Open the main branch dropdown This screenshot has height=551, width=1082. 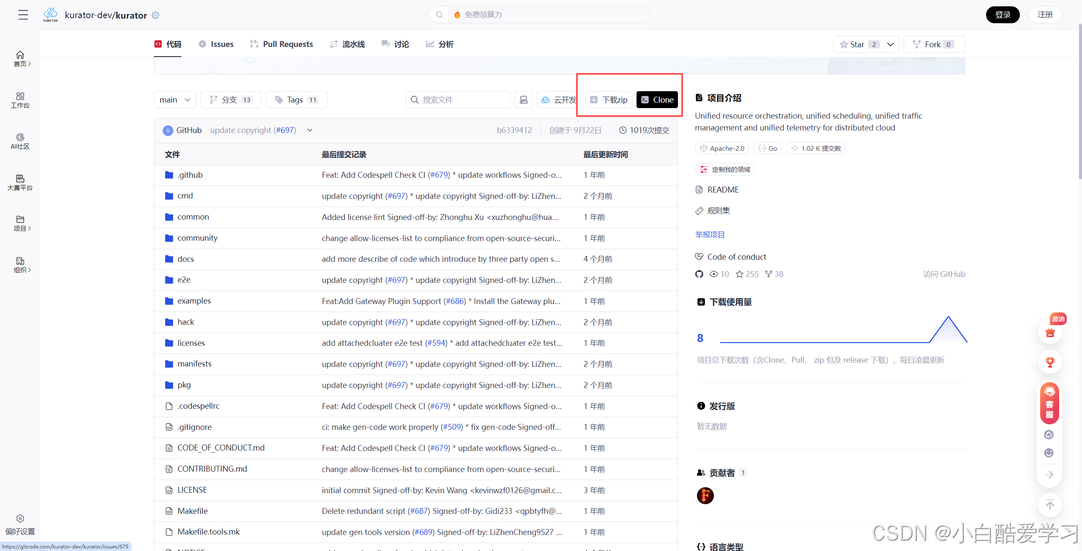tap(175, 100)
